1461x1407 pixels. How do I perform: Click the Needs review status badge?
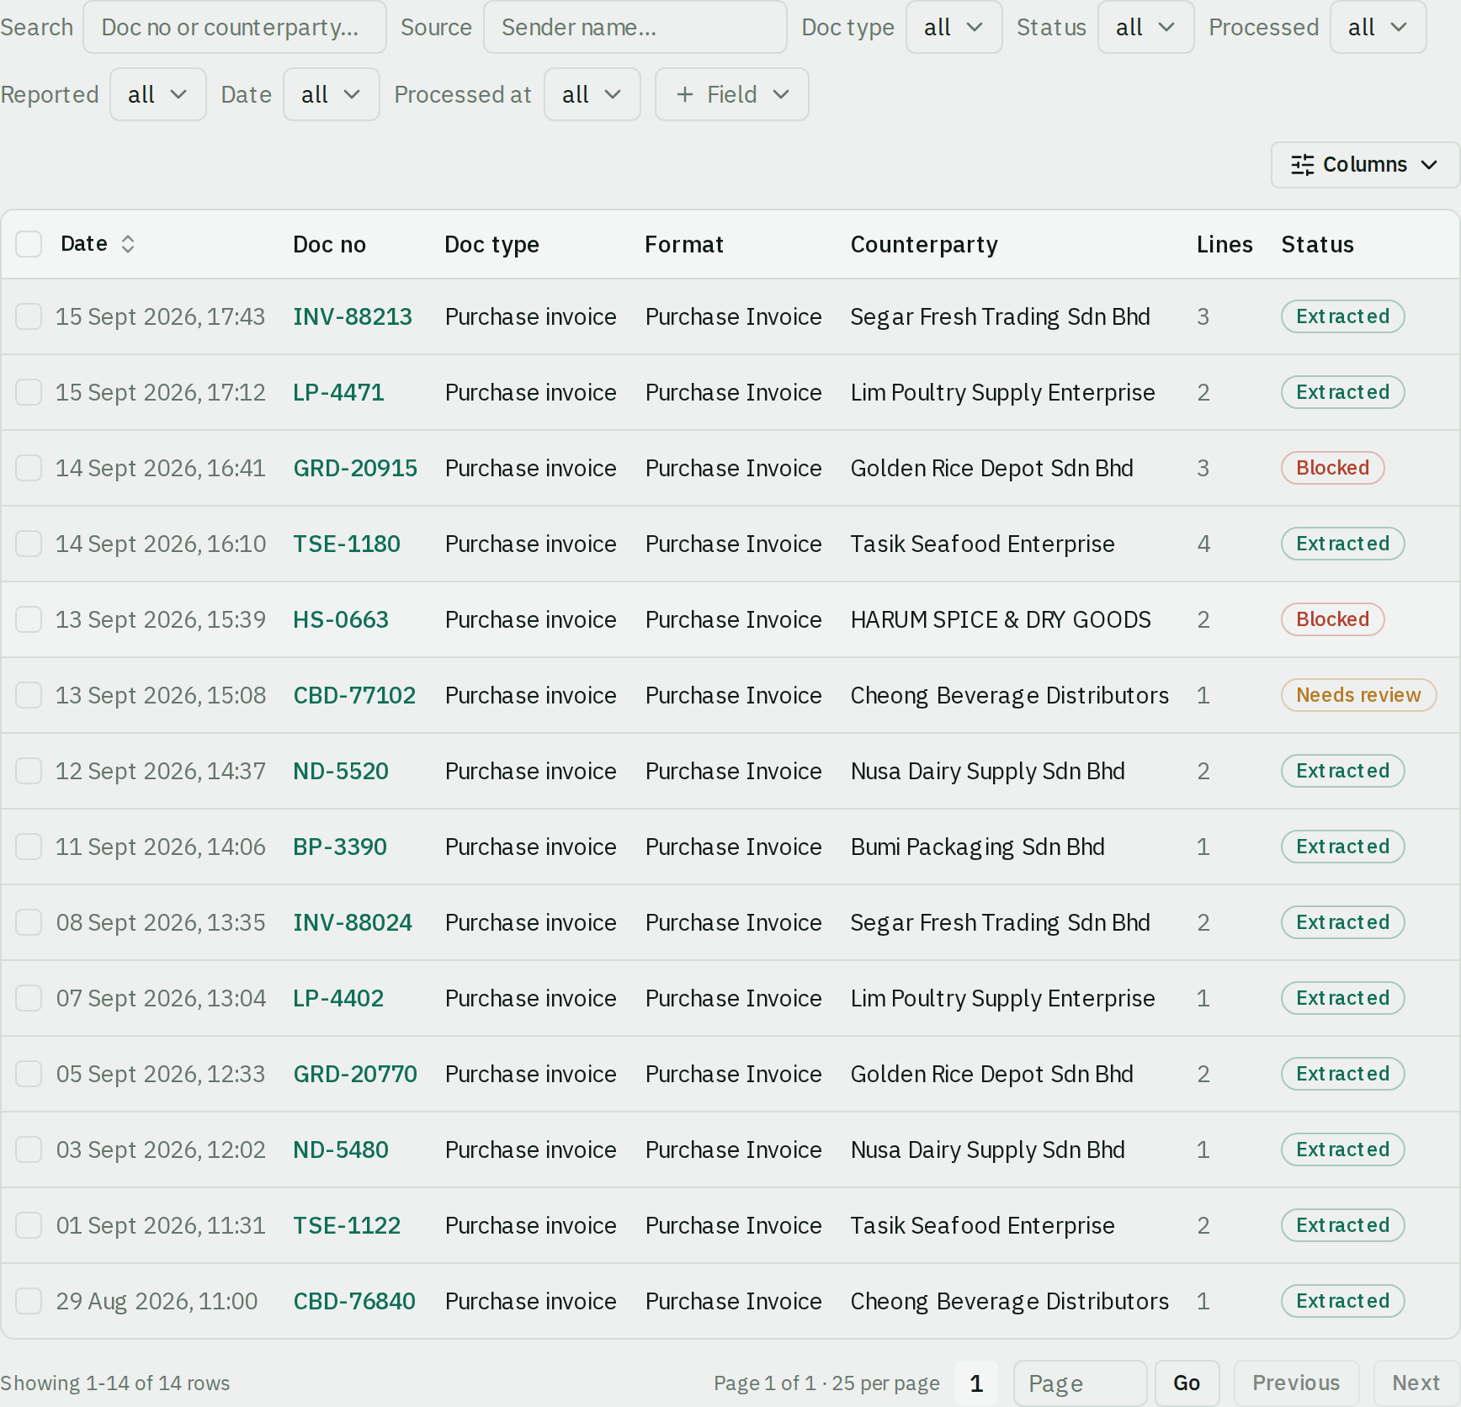click(1358, 695)
